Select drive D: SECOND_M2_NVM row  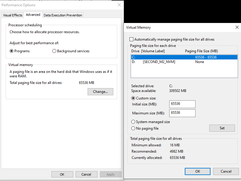(x=184, y=62)
